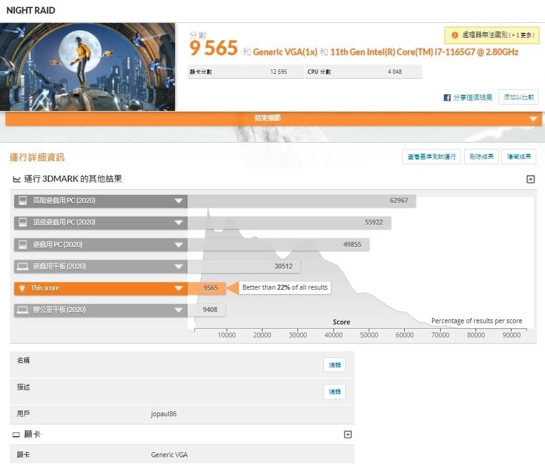Click the 49855 score bar value
The height and width of the screenshot is (464, 545).
pyautogui.click(x=352, y=245)
